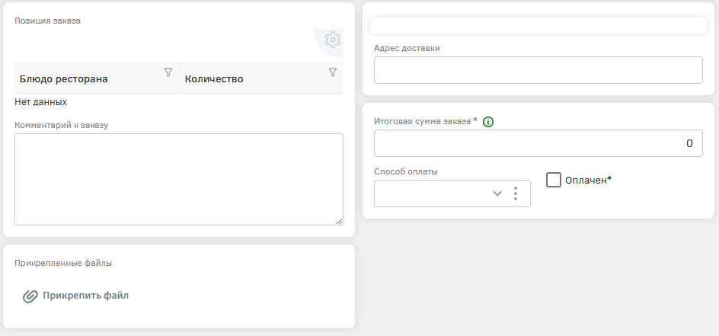This screenshot has height=336, width=719.
Task: Click the Прикрепленные файлы section heading
Action: pyautogui.click(x=63, y=264)
